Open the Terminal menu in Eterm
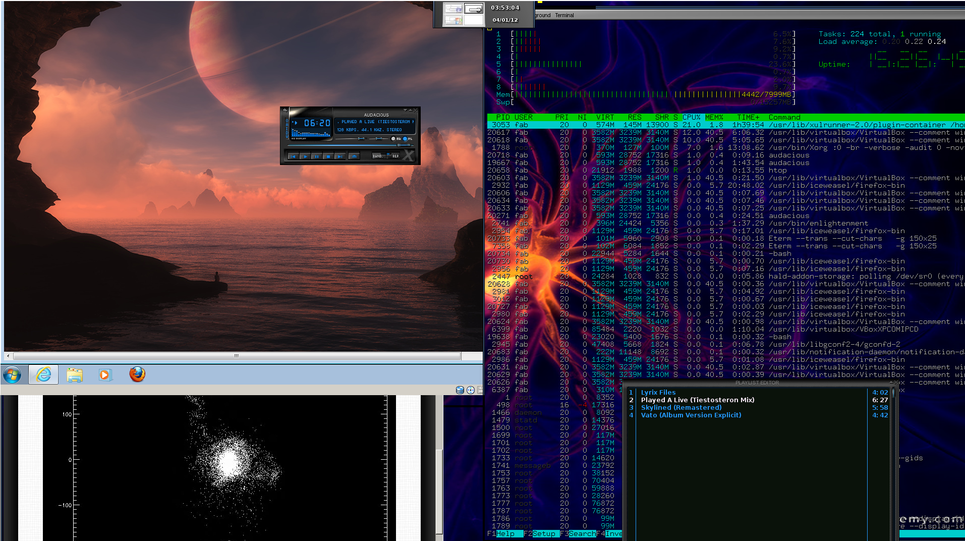 (x=564, y=15)
